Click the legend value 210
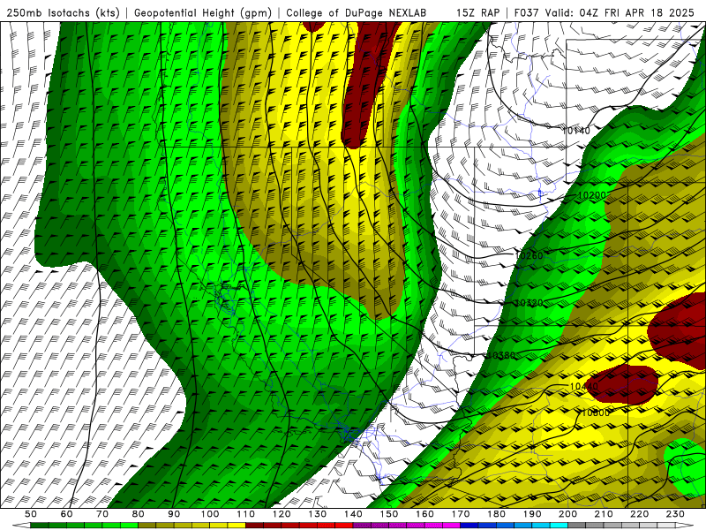The image size is (706, 530). tap(604, 514)
